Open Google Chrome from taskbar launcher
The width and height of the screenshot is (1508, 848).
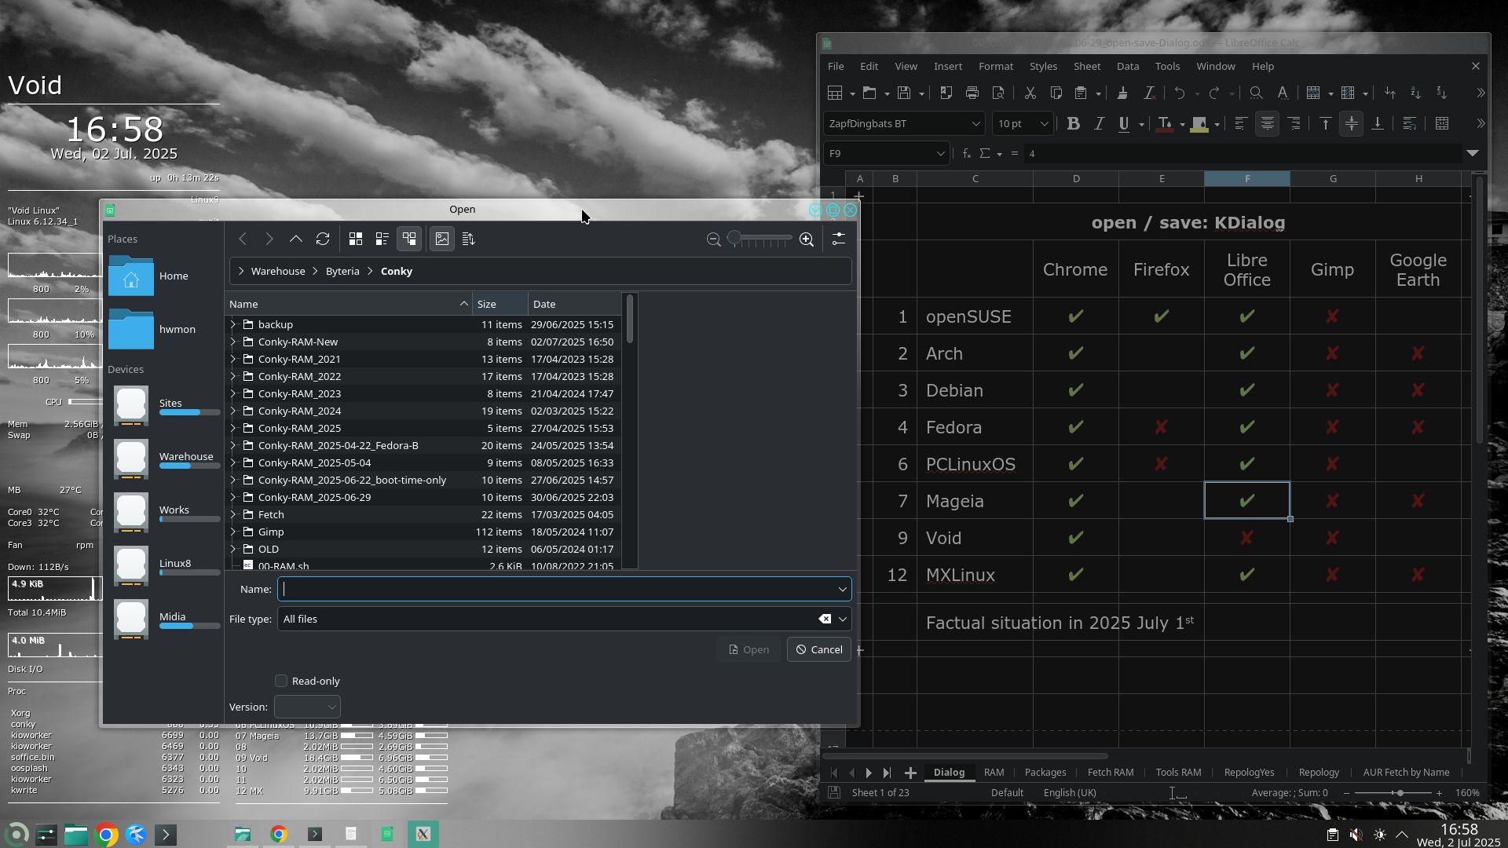[106, 834]
